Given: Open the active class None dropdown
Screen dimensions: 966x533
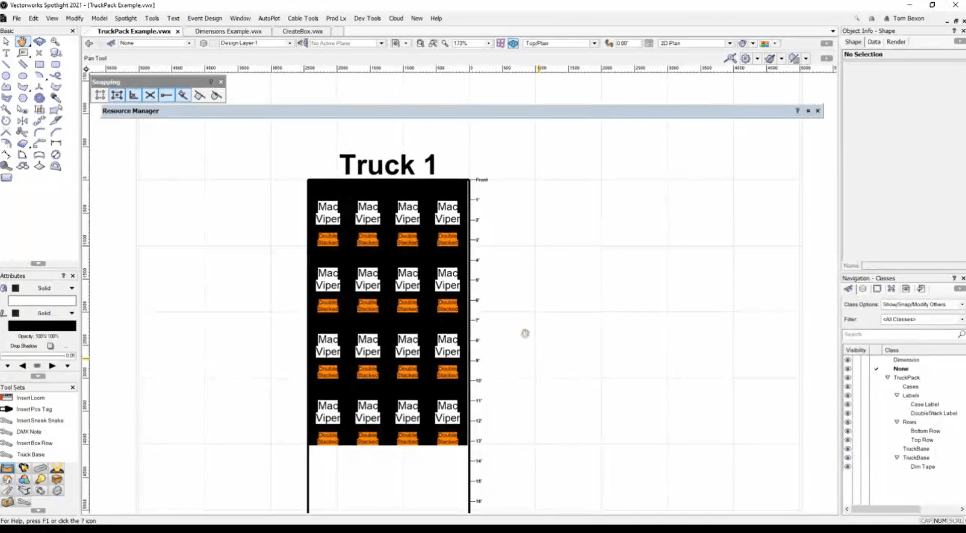Looking at the screenshot, I should (x=155, y=43).
